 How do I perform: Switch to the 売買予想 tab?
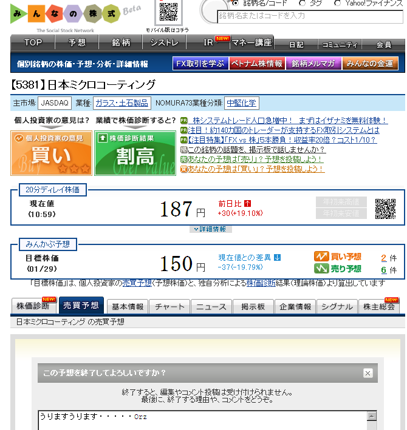coord(81,305)
